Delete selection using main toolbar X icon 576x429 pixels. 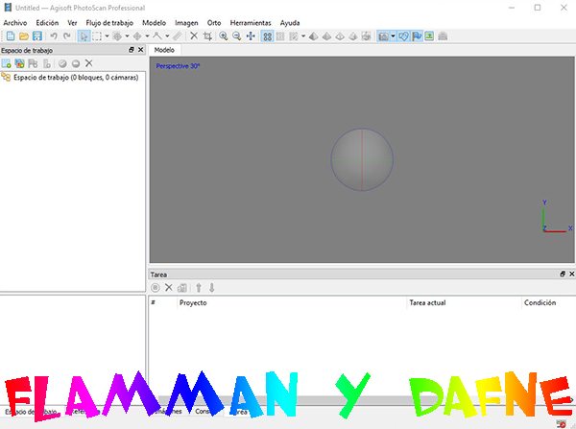(x=194, y=36)
